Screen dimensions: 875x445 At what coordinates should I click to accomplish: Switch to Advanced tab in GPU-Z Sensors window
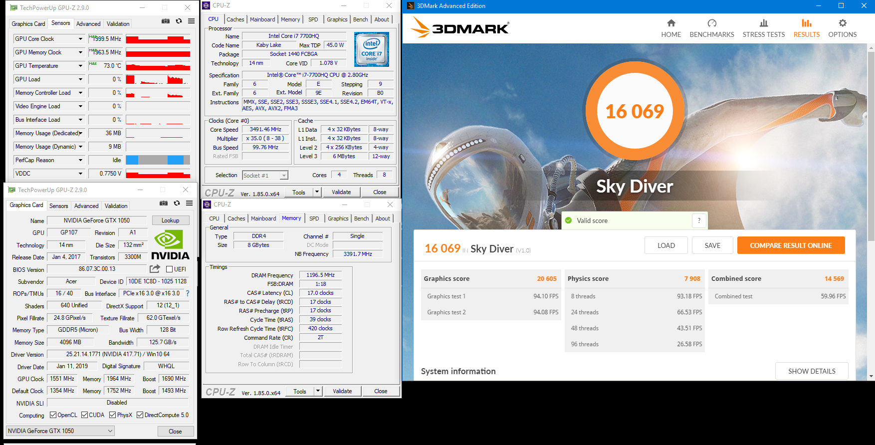coord(88,24)
